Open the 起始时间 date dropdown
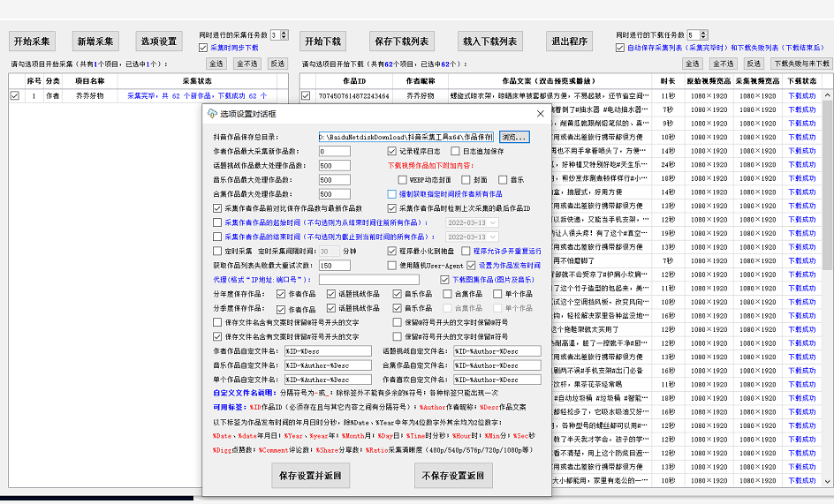834x504 pixels. (493, 222)
